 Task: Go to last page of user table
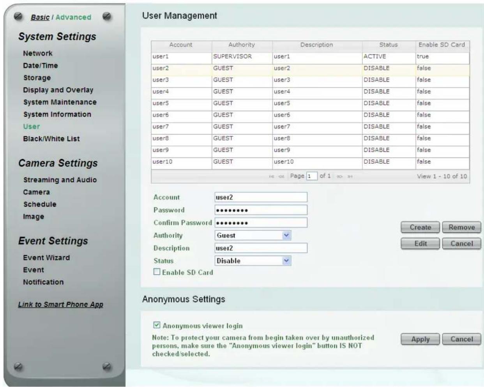350,177
